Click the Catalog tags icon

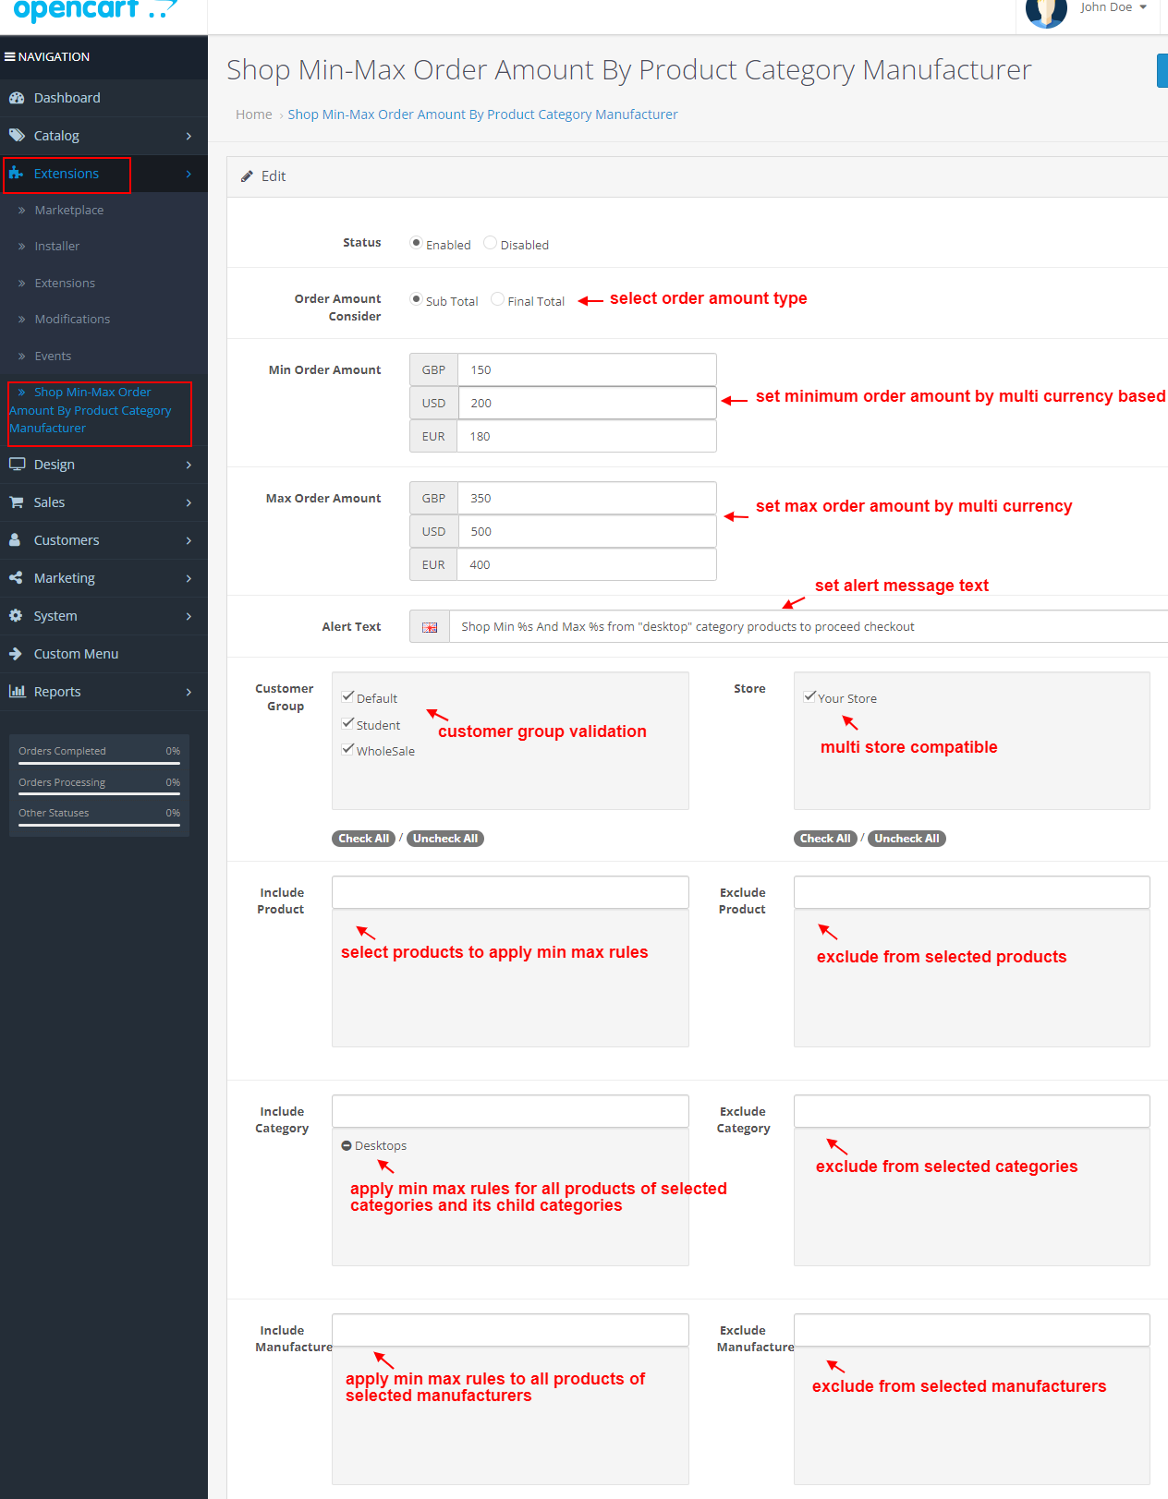(x=16, y=136)
